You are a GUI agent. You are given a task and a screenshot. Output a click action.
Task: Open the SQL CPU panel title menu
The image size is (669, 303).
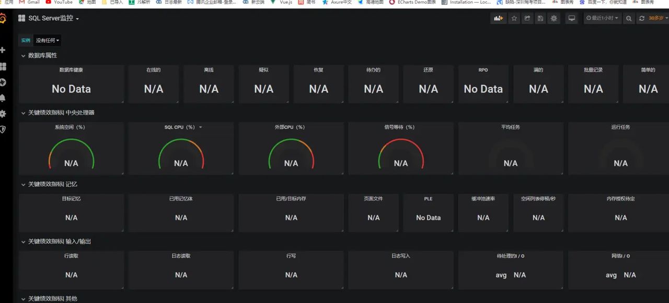pos(181,127)
